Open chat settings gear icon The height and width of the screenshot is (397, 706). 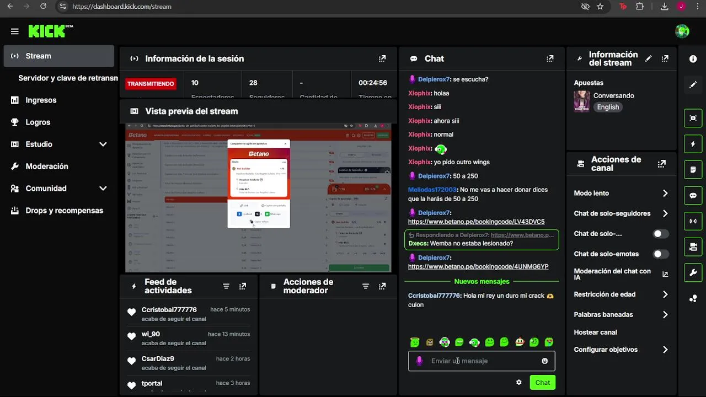pos(518,382)
